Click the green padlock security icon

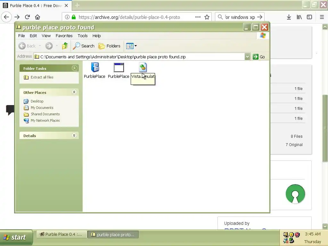click(x=74, y=17)
